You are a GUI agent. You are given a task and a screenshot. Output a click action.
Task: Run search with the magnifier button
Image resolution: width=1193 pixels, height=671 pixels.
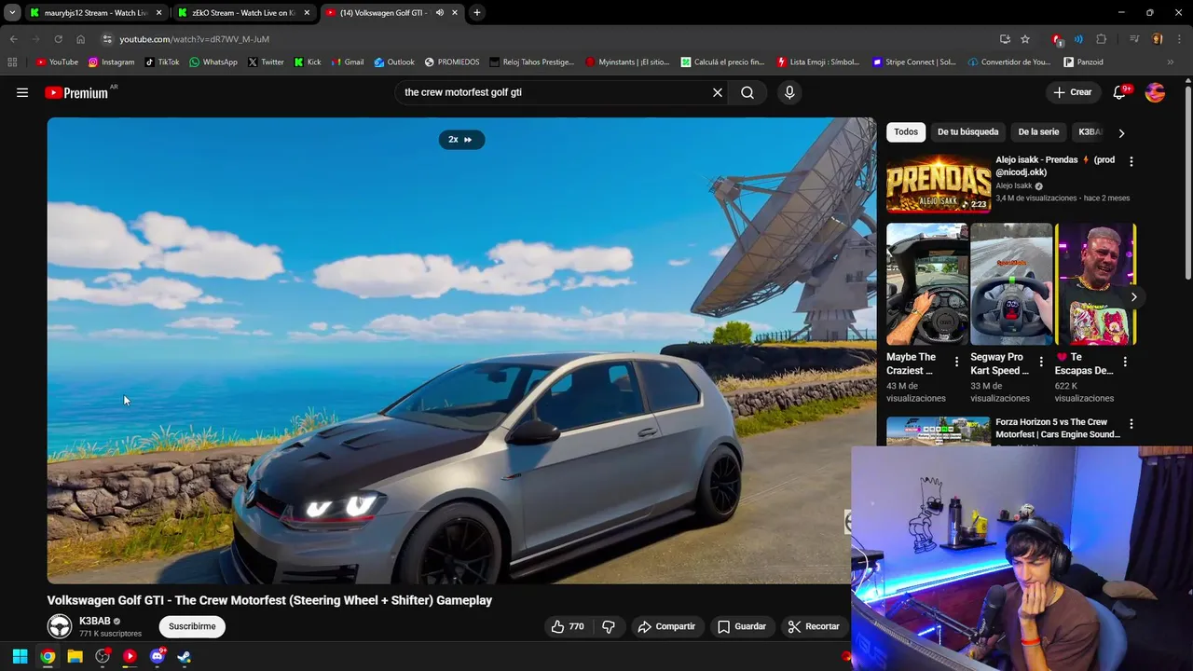coord(747,92)
